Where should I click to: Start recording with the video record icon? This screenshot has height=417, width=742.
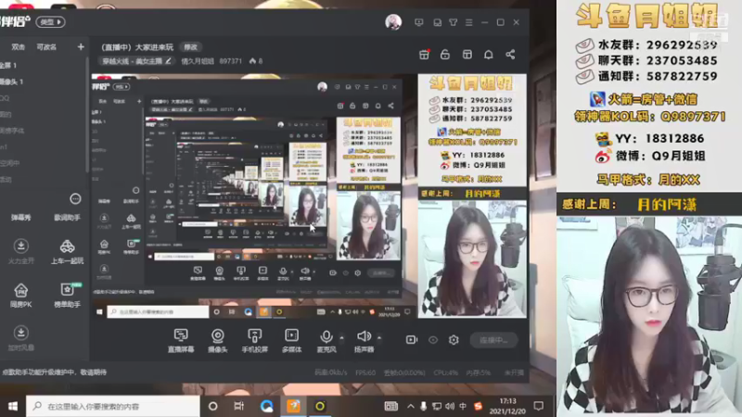click(411, 340)
